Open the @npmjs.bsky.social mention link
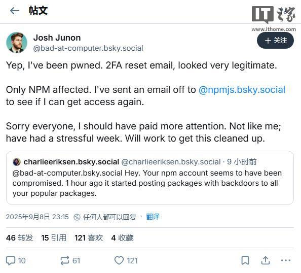Viewport: 301px width, 273px height. 242,90
